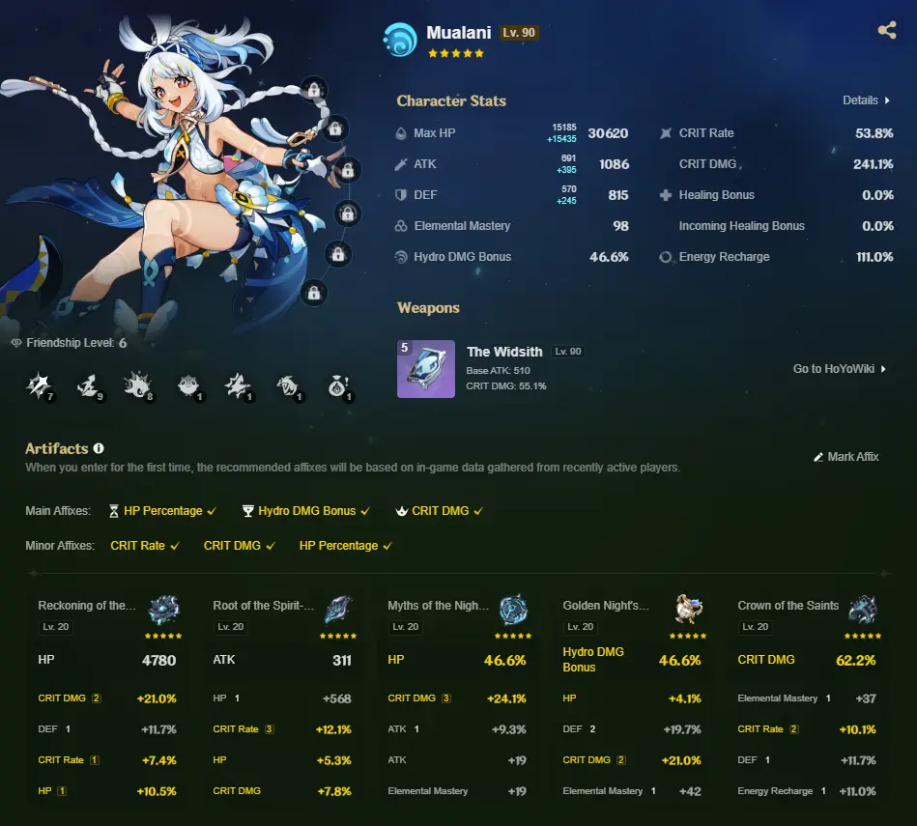Click the Max HP stat icon
Image resolution: width=917 pixels, height=826 pixels.
(x=401, y=133)
